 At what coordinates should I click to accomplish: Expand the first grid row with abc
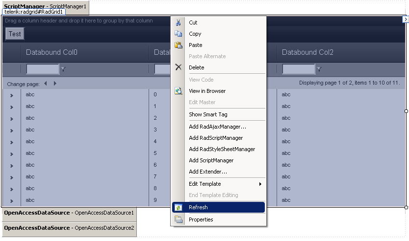(12, 95)
